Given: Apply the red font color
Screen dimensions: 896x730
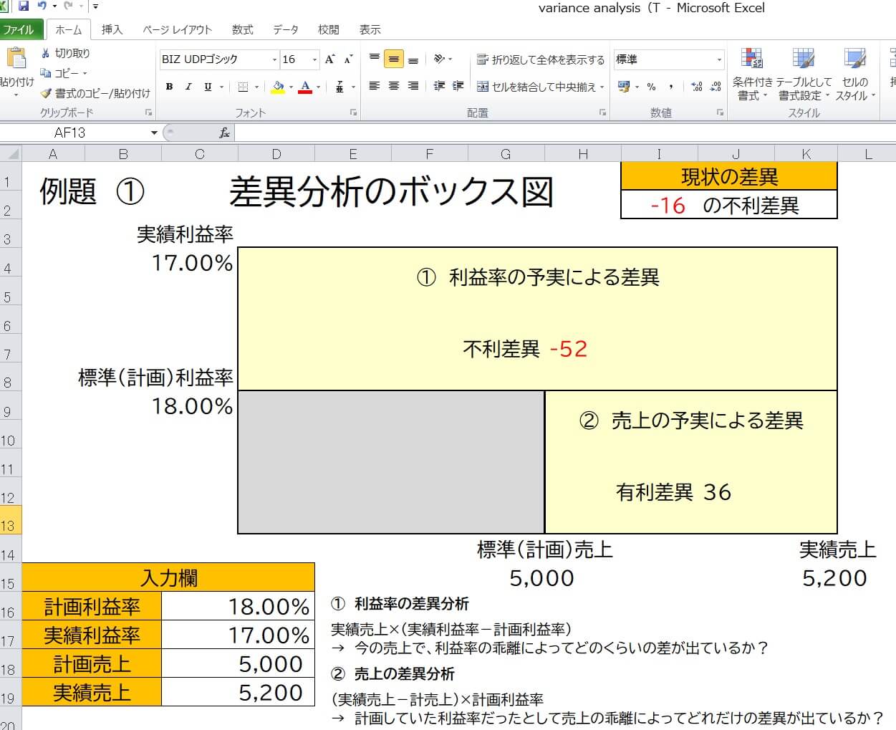Looking at the screenshot, I should (x=306, y=87).
